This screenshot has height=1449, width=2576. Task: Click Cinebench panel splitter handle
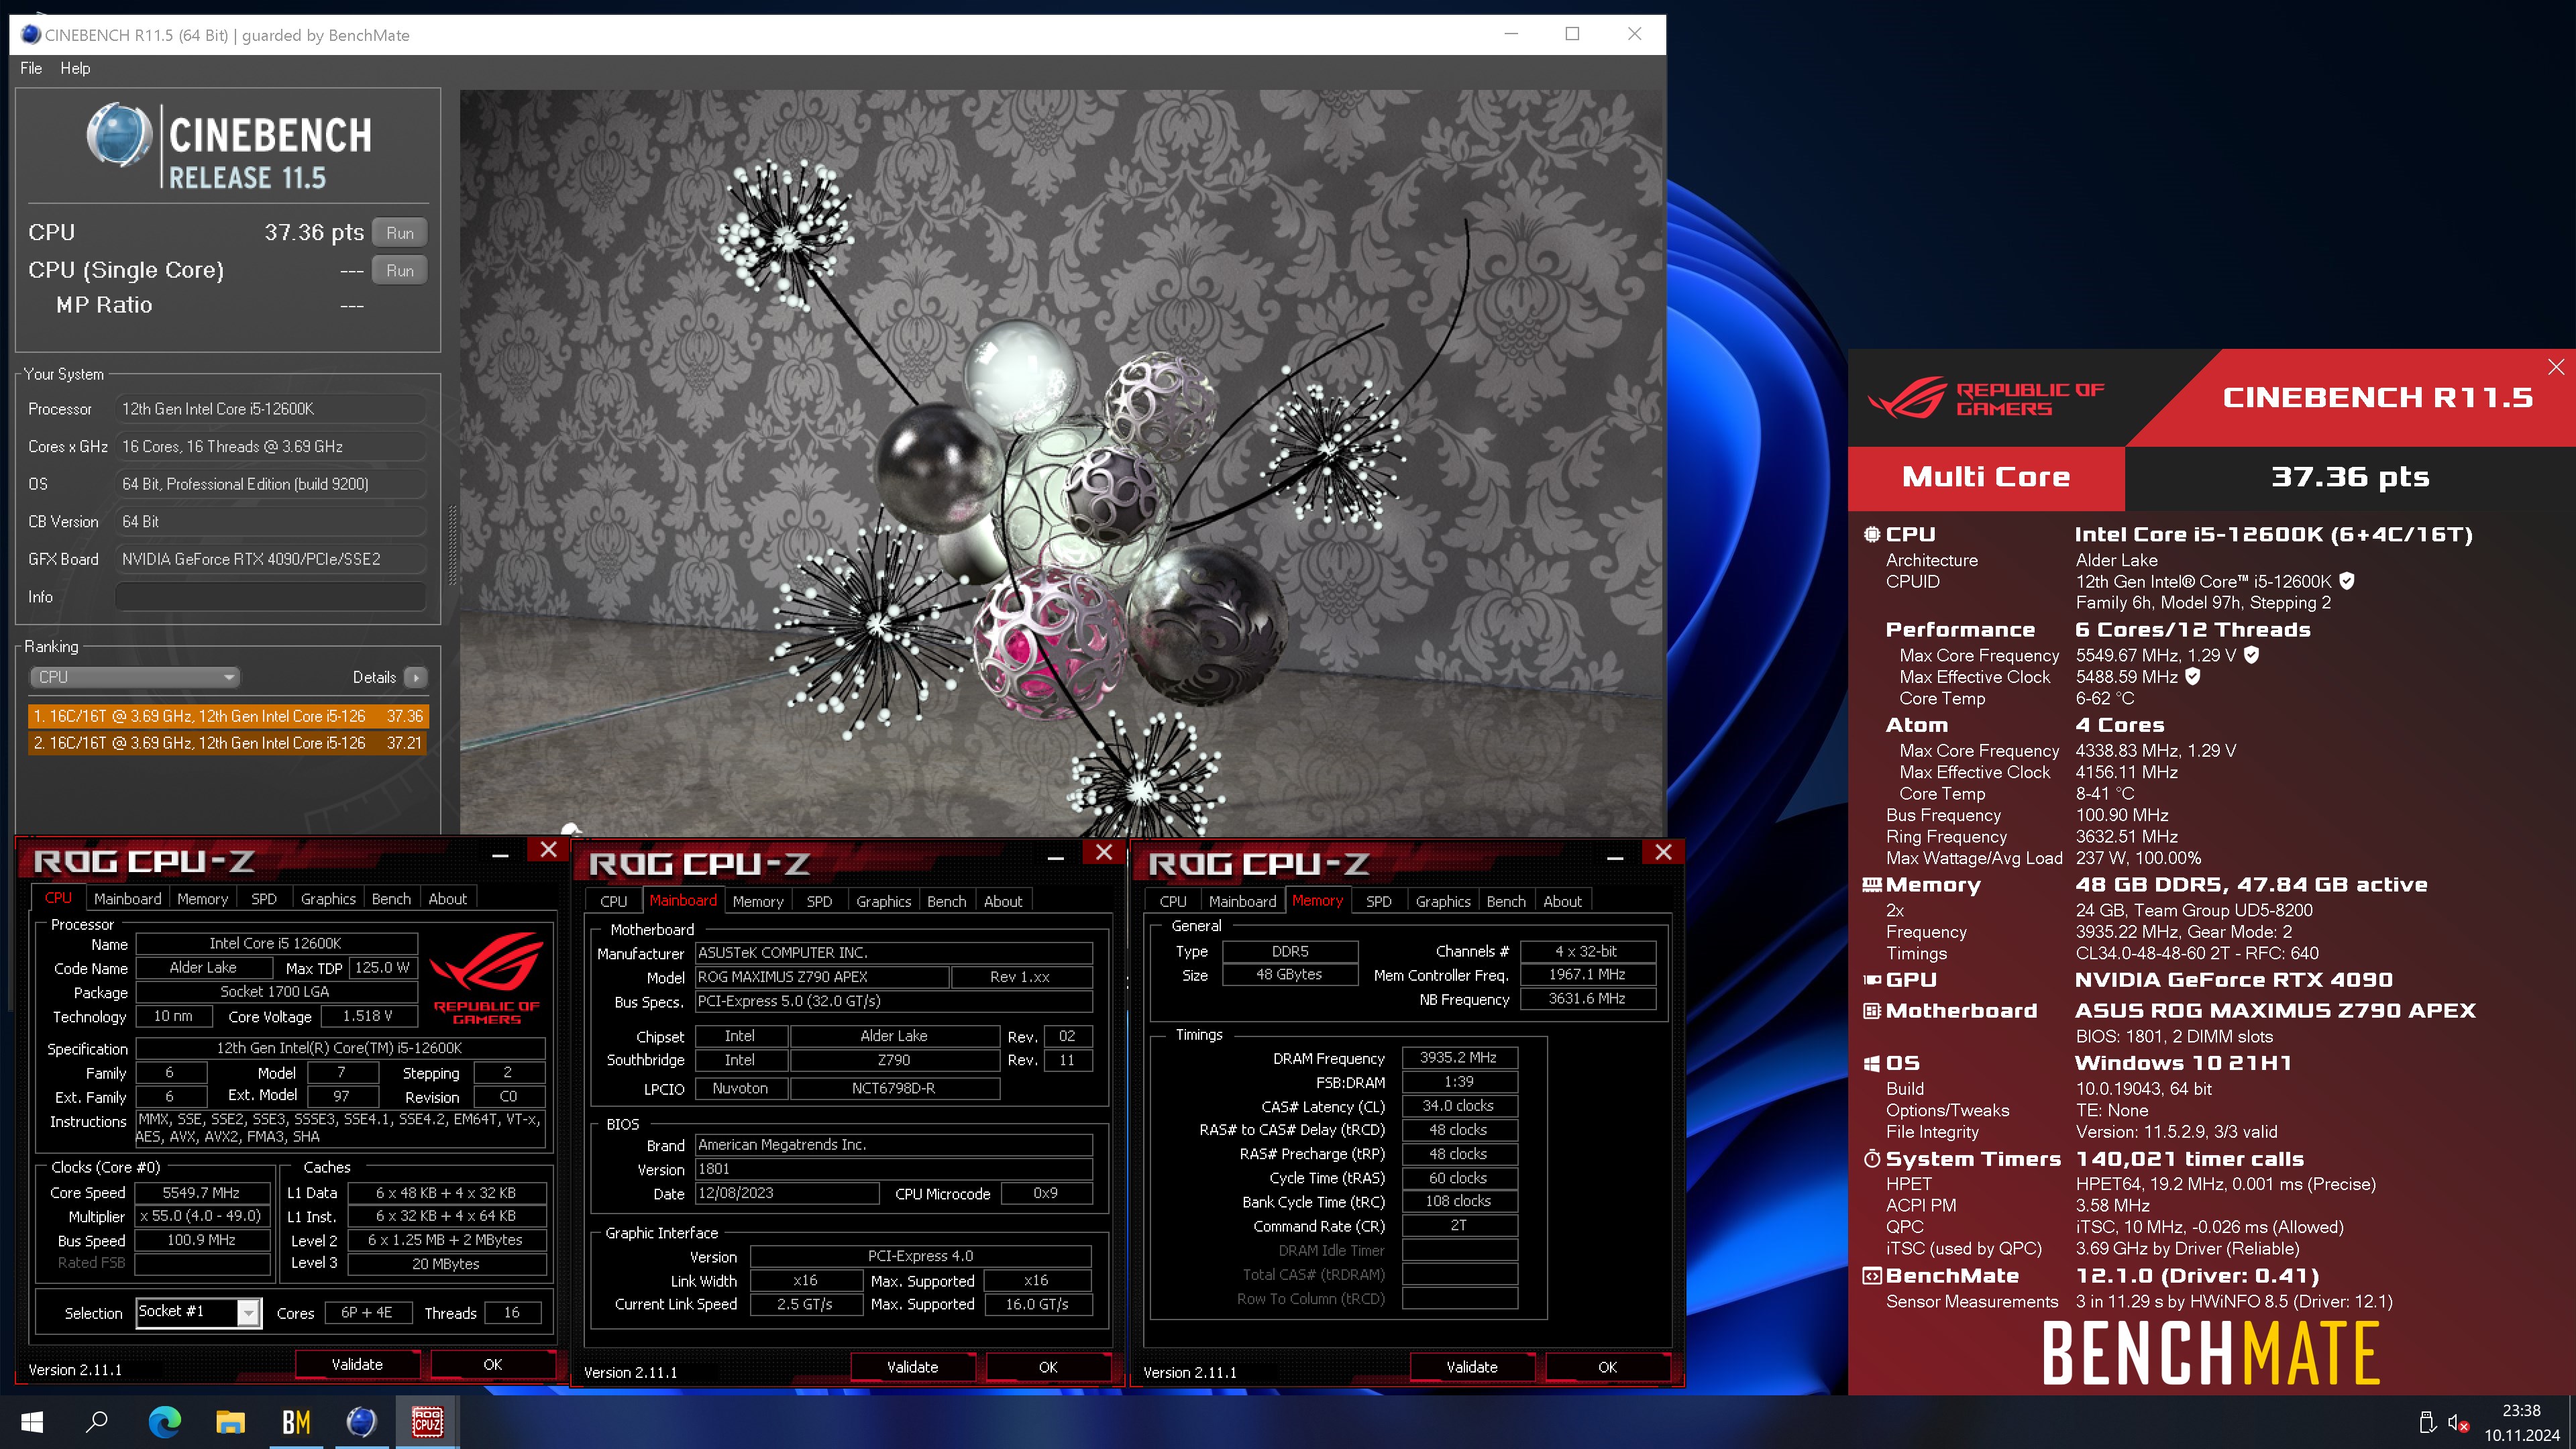pyautogui.click(x=452, y=545)
